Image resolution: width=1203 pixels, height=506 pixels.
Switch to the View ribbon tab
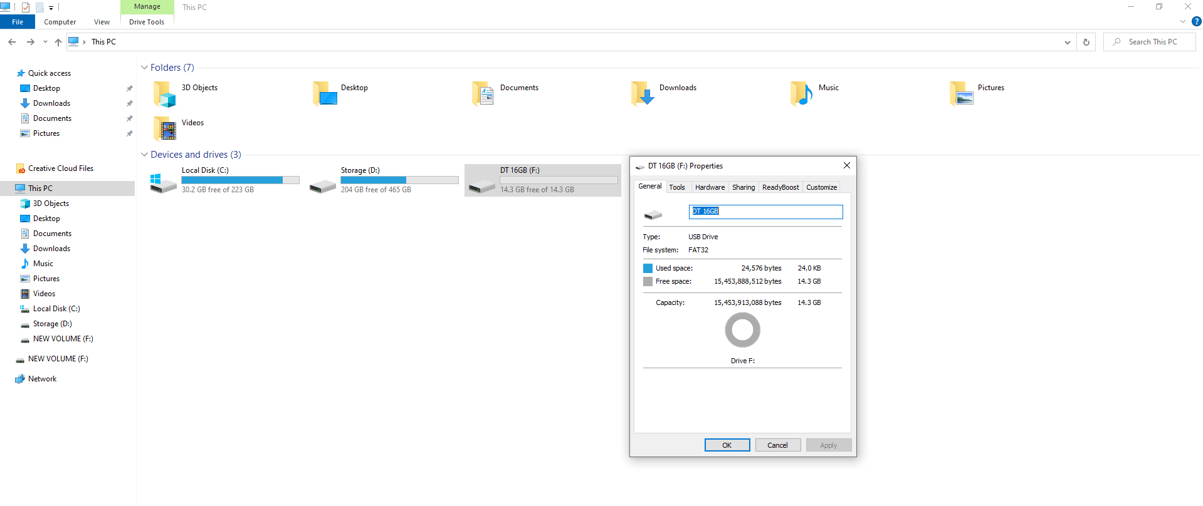click(x=102, y=22)
